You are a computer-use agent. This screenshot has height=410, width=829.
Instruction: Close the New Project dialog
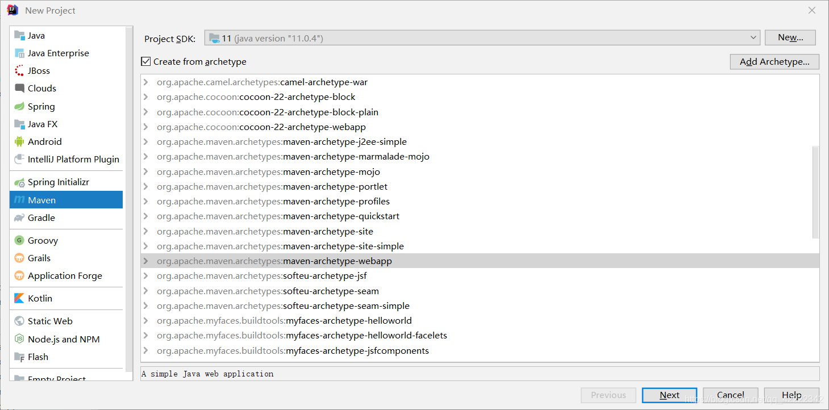point(812,10)
